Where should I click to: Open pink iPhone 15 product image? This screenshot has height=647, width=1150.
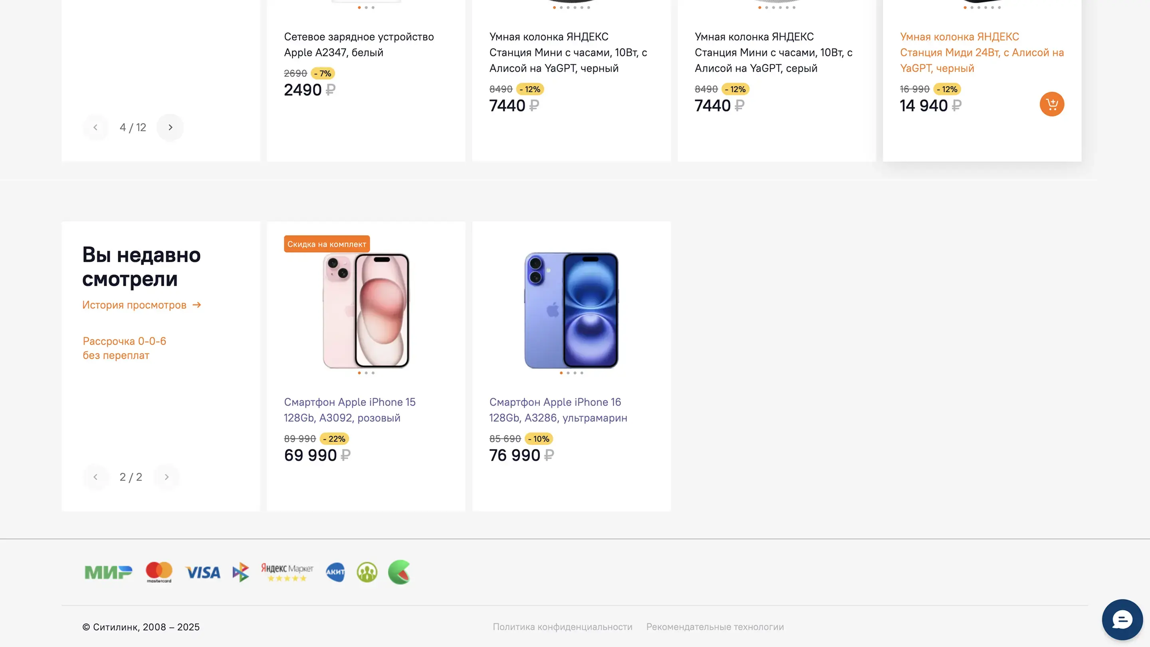[x=366, y=310]
